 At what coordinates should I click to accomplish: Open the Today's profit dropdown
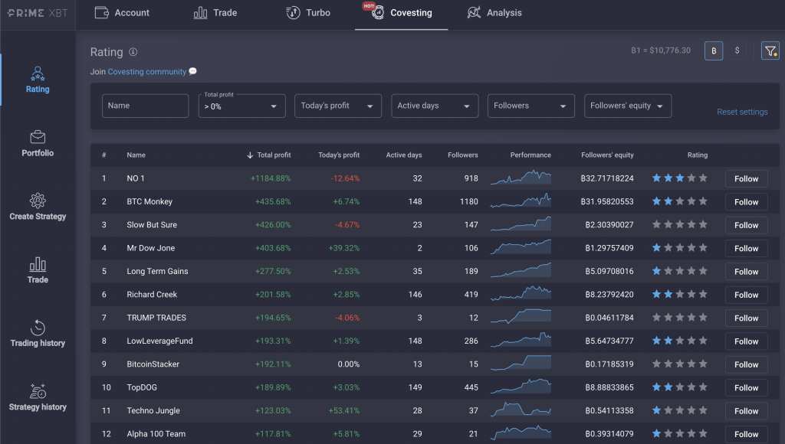pos(337,106)
